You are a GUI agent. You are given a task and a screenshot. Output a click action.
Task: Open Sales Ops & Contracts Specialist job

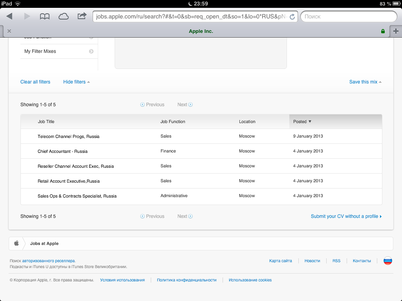coord(77,196)
